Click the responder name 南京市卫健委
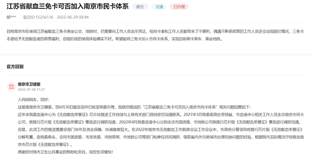311x160 pixels. (x=29, y=84)
